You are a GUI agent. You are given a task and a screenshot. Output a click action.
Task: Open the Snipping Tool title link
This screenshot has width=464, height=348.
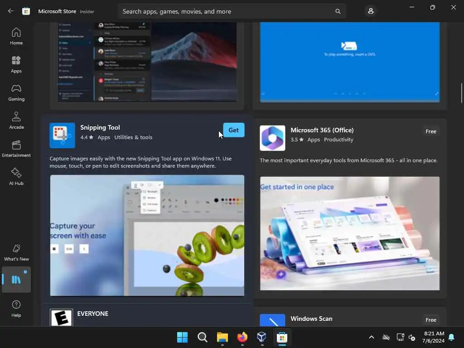tap(100, 127)
